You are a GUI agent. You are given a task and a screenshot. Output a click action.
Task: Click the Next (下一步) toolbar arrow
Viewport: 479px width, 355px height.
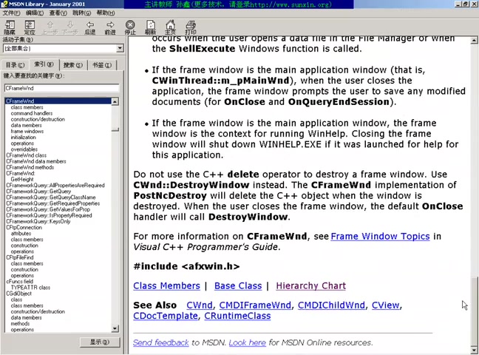pyautogui.click(x=70, y=27)
